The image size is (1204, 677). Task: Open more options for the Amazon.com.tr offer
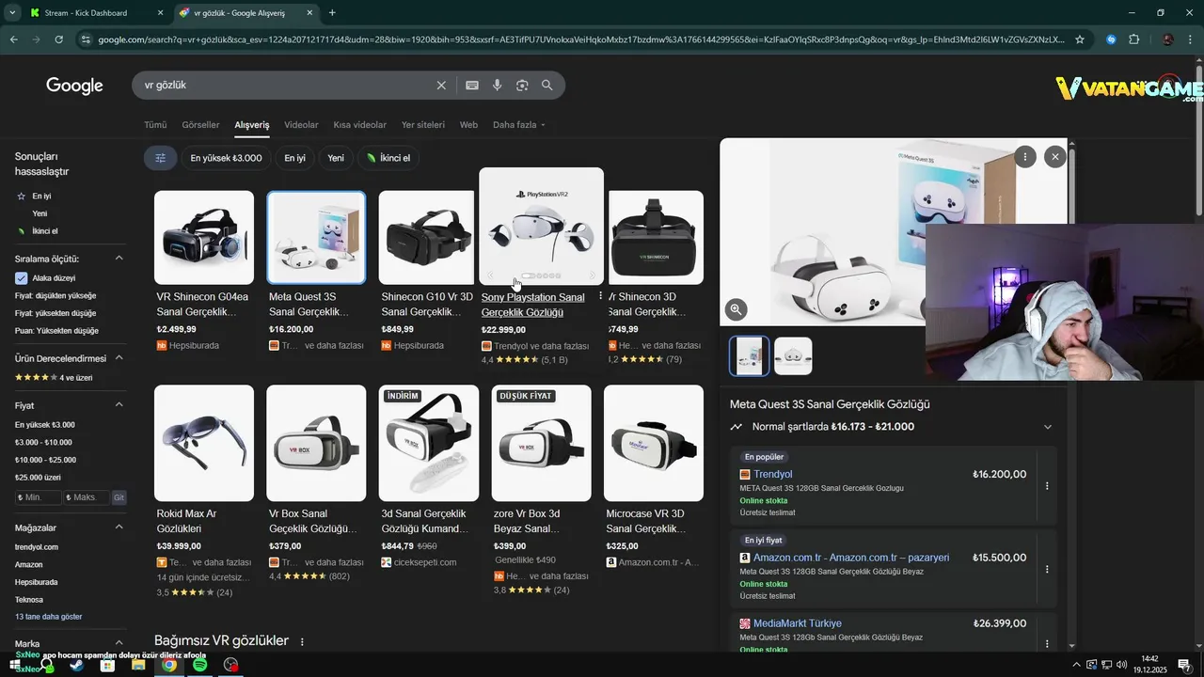[x=1047, y=569]
